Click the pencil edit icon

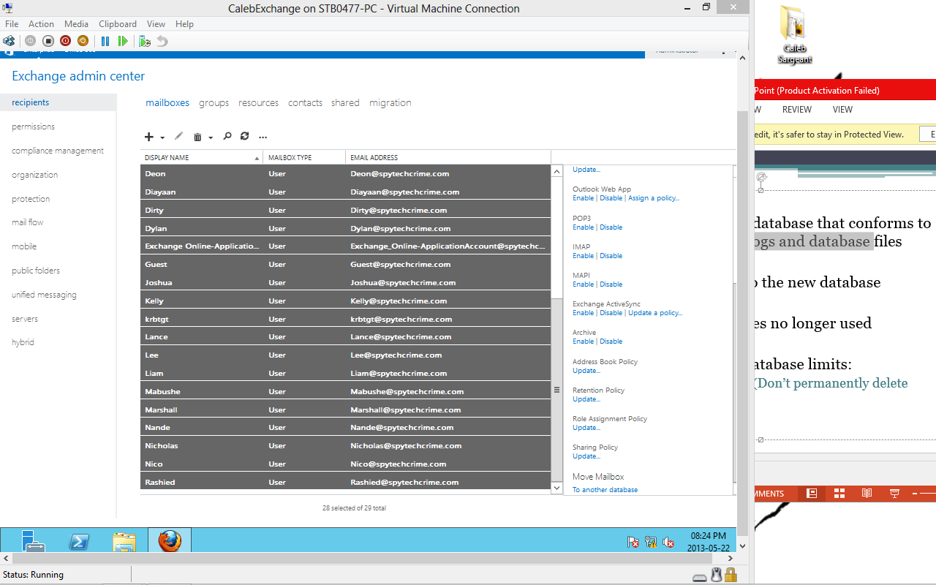pyautogui.click(x=178, y=136)
